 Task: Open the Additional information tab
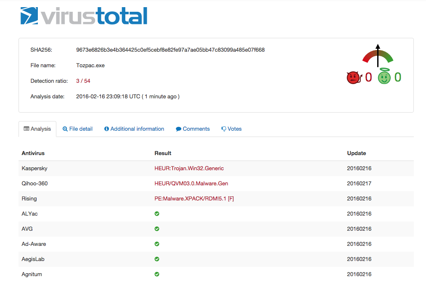(134, 129)
